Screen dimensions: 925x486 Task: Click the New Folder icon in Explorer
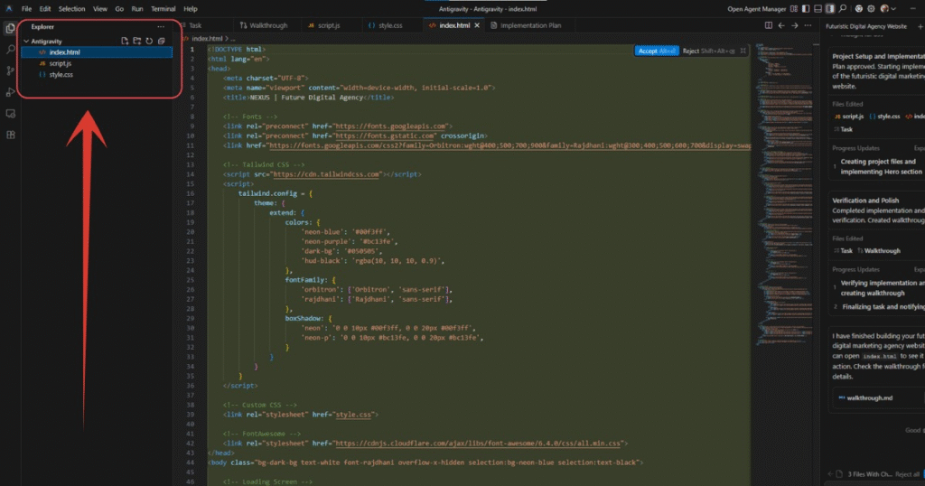pyautogui.click(x=136, y=42)
